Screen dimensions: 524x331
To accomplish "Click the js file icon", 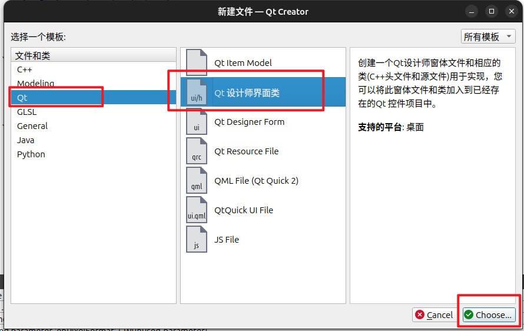I will click(197, 240).
